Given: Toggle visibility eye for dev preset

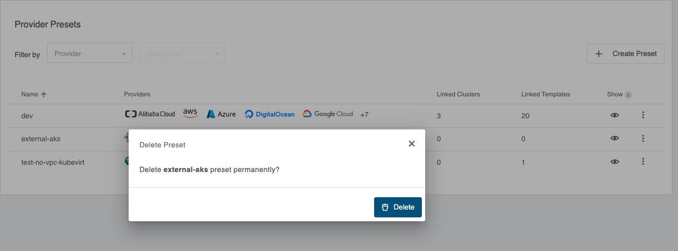Looking at the screenshot, I should 615,115.
